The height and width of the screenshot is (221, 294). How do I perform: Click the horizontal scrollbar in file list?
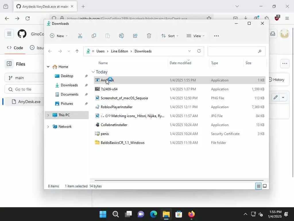click(x=179, y=180)
